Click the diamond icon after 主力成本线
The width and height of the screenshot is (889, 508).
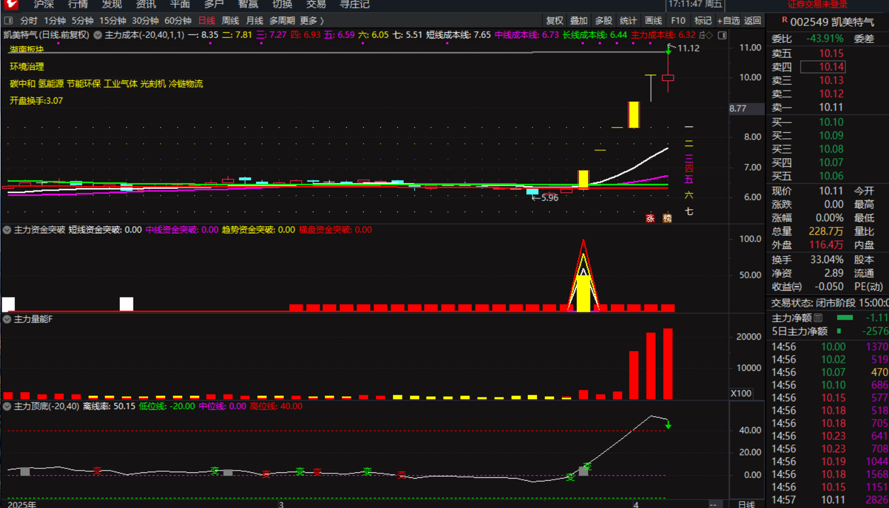click(x=709, y=35)
